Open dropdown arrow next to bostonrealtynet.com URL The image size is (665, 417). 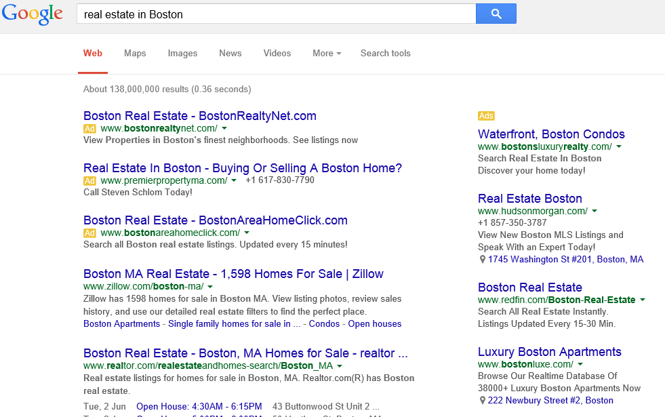224,128
